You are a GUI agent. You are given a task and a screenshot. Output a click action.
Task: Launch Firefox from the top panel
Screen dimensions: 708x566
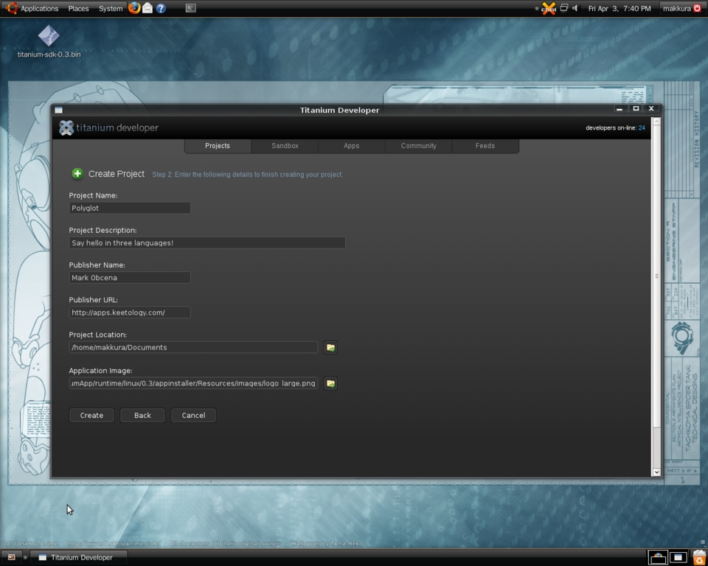pos(134,8)
